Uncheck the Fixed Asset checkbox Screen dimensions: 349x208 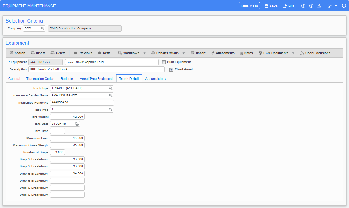(x=171, y=69)
